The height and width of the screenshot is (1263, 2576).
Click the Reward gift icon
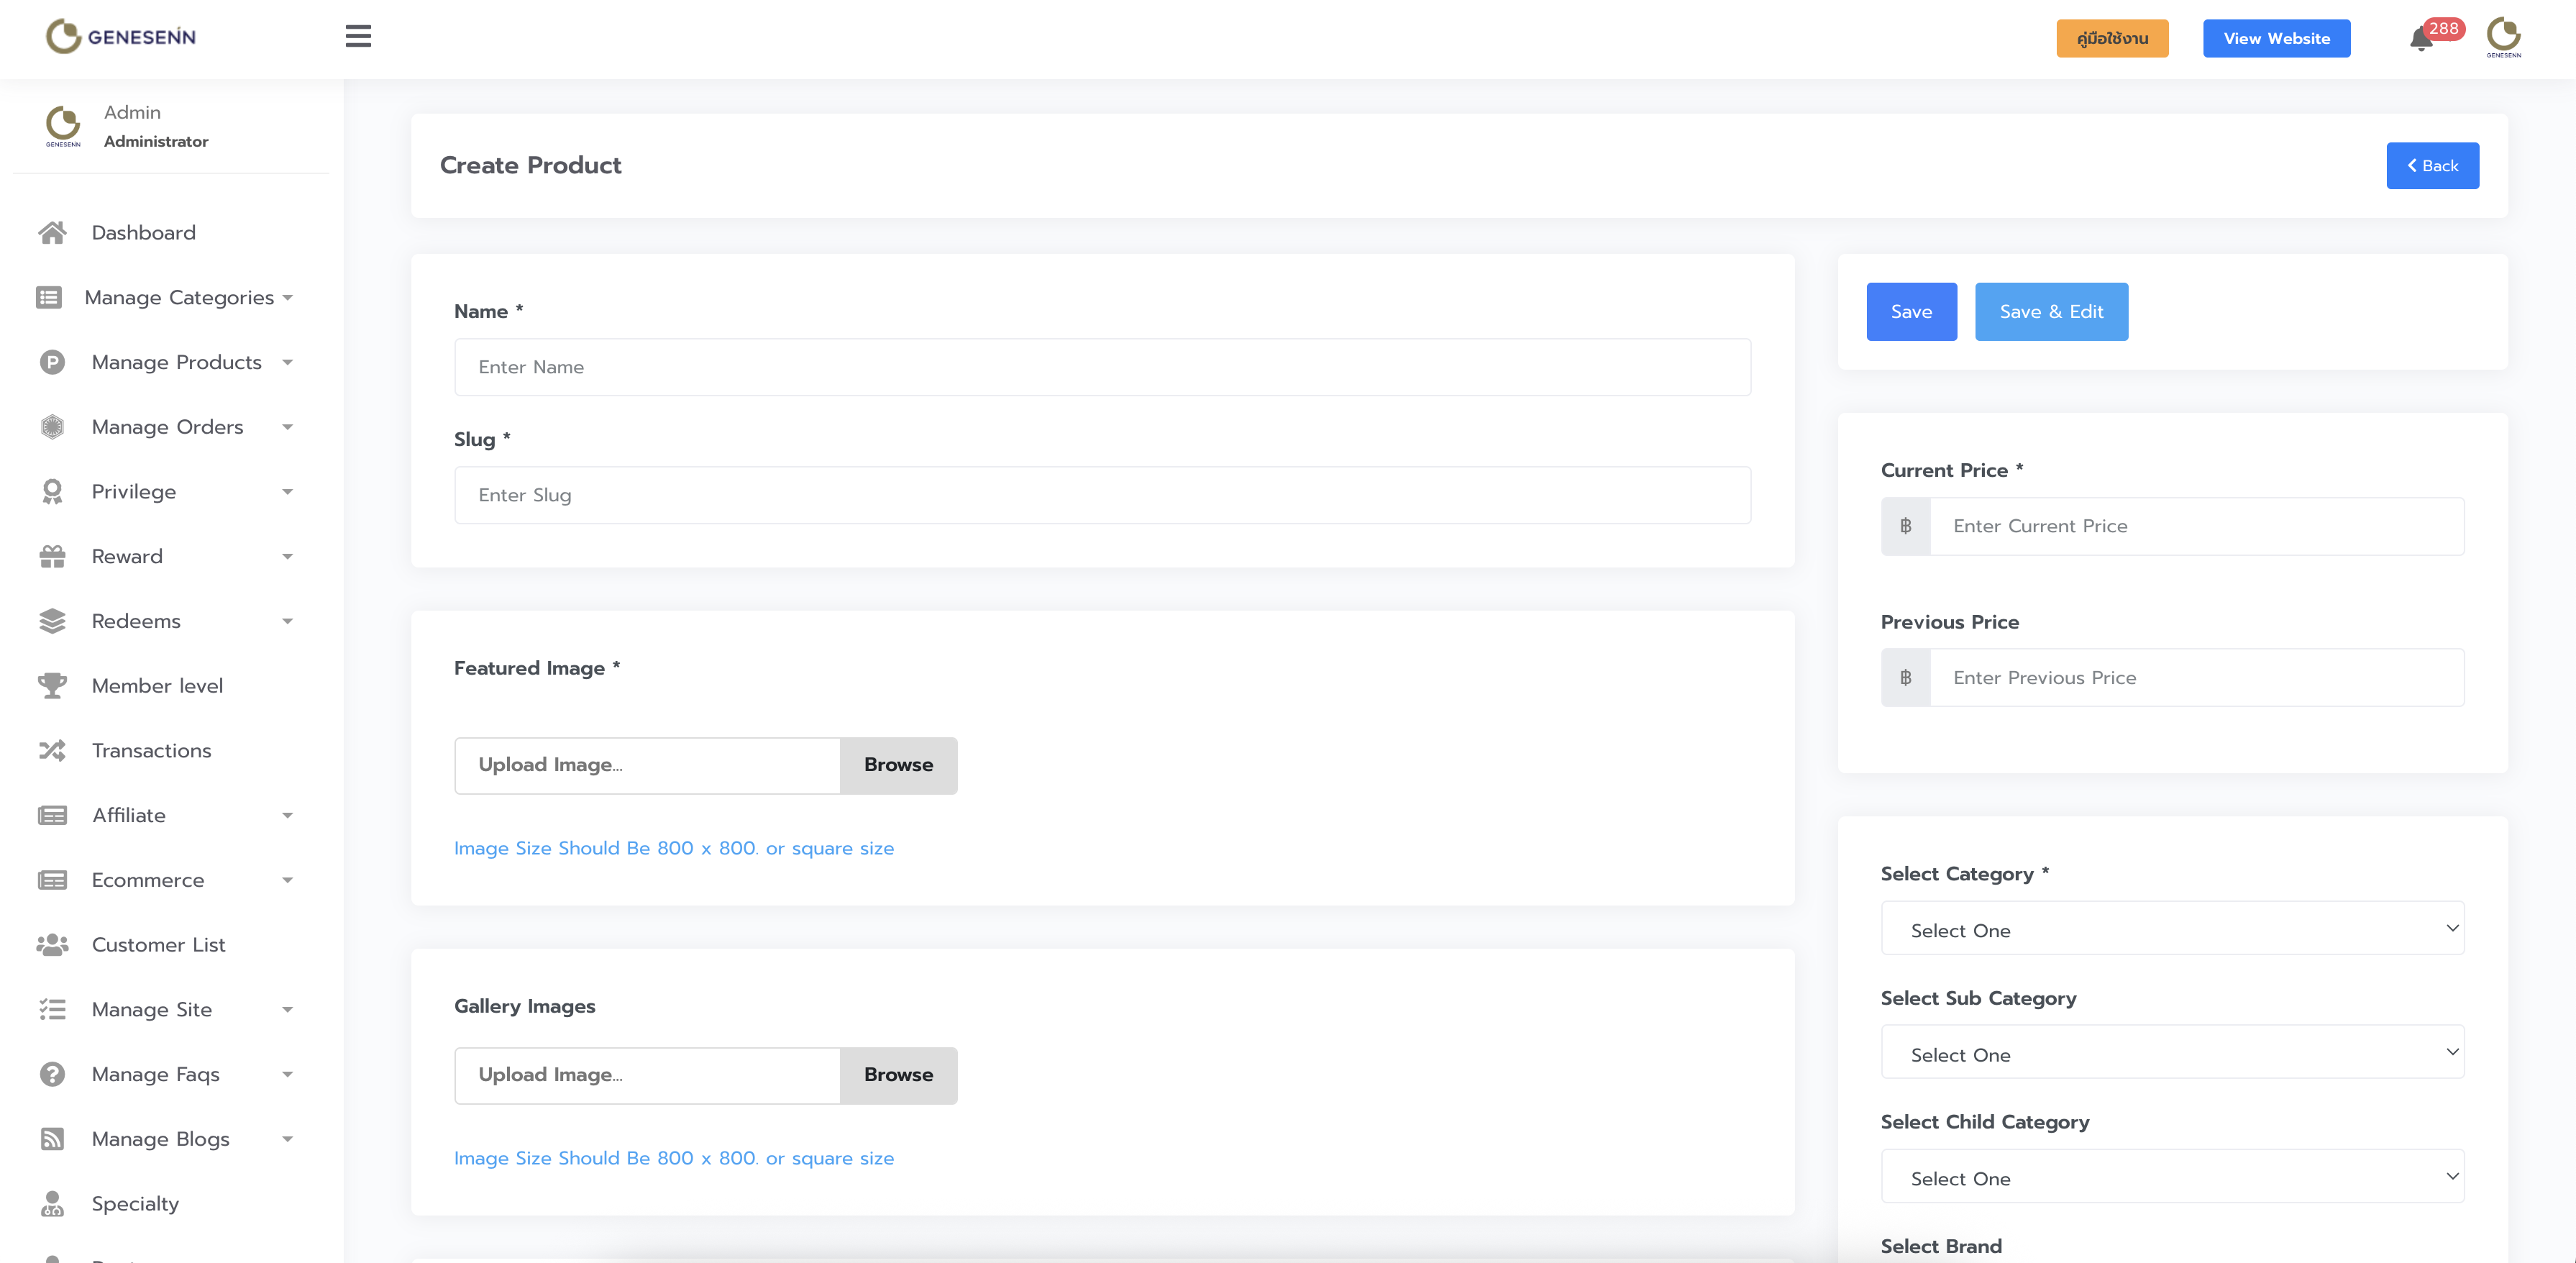click(52, 557)
